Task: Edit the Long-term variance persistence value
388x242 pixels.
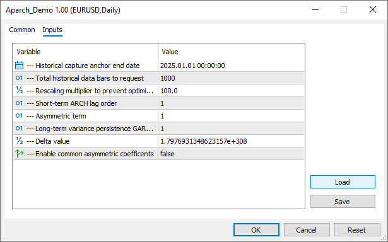Action: pos(231,129)
